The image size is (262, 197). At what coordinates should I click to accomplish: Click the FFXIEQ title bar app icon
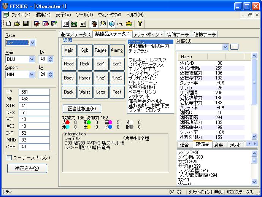5,6
